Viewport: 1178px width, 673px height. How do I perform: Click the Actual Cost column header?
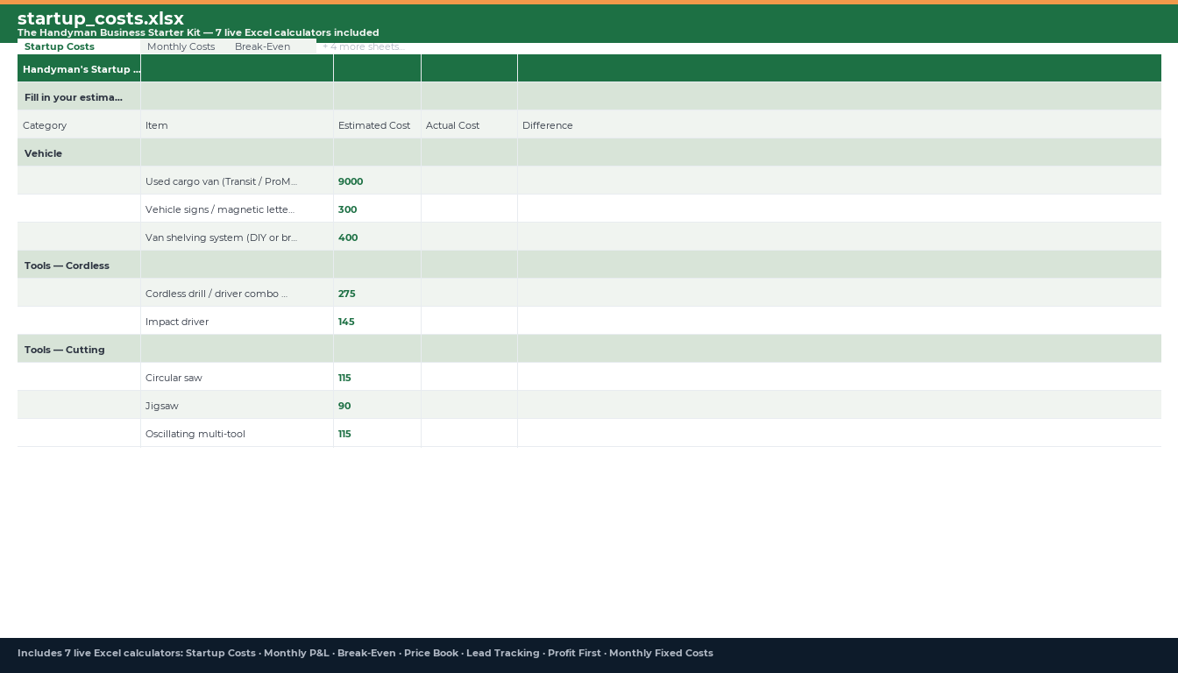click(469, 124)
